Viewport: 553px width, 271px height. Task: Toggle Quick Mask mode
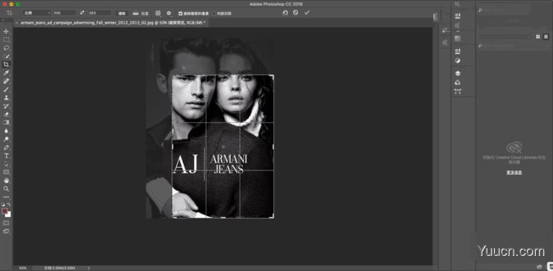tap(6, 223)
